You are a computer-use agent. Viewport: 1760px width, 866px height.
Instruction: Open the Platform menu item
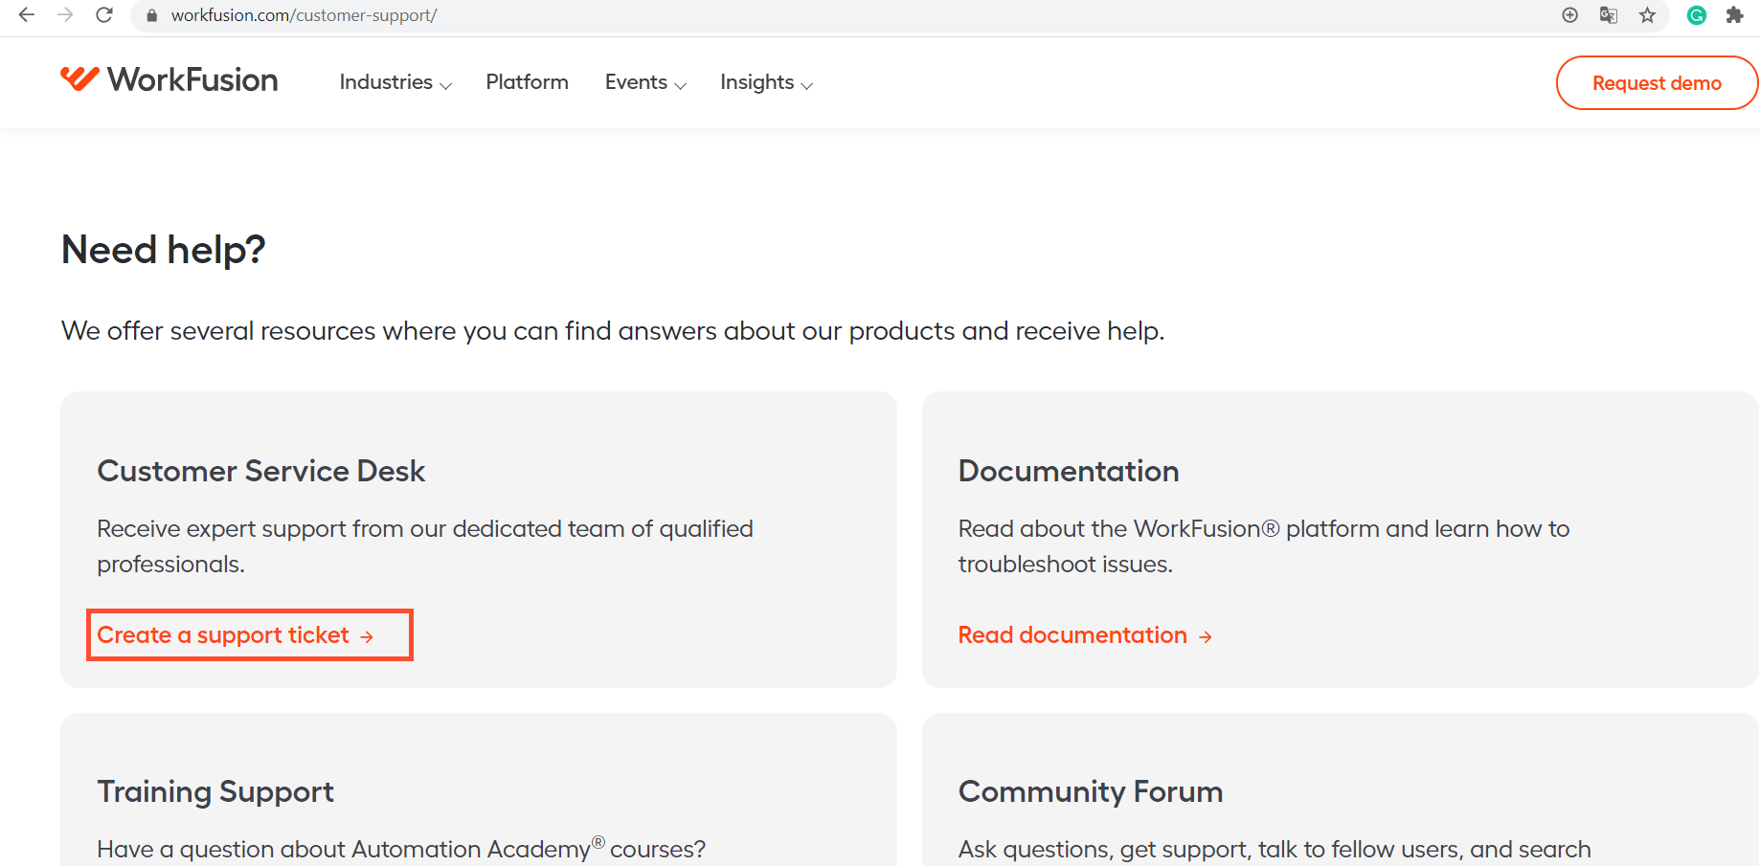pyautogui.click(x=528, y=82)
